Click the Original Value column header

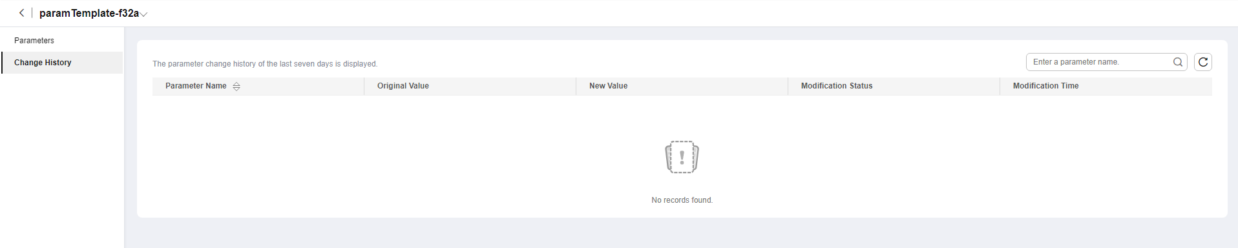click(x=403, y=86)
